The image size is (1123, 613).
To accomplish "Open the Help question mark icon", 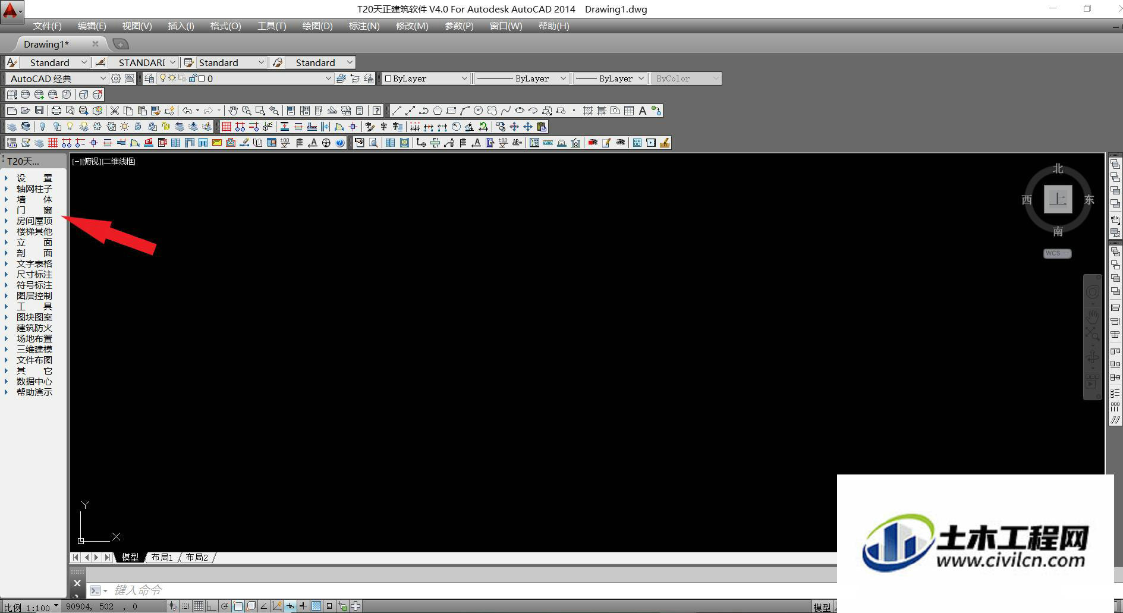I will (x=377, y=111).
